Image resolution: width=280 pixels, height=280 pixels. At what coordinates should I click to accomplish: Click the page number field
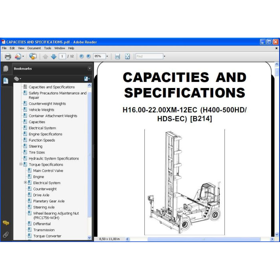[62, 56]
